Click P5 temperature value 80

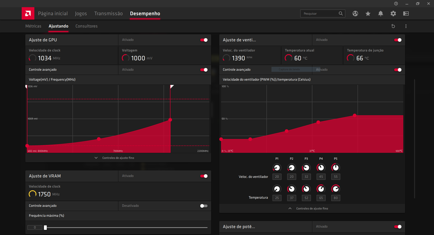point(336,198)
